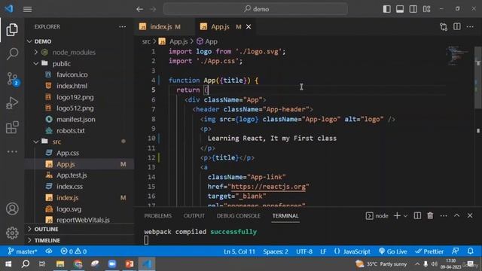Screen dimensions: 482x271
Task: Switch to the OUTPUT panel tab
Action: point(194,216)
